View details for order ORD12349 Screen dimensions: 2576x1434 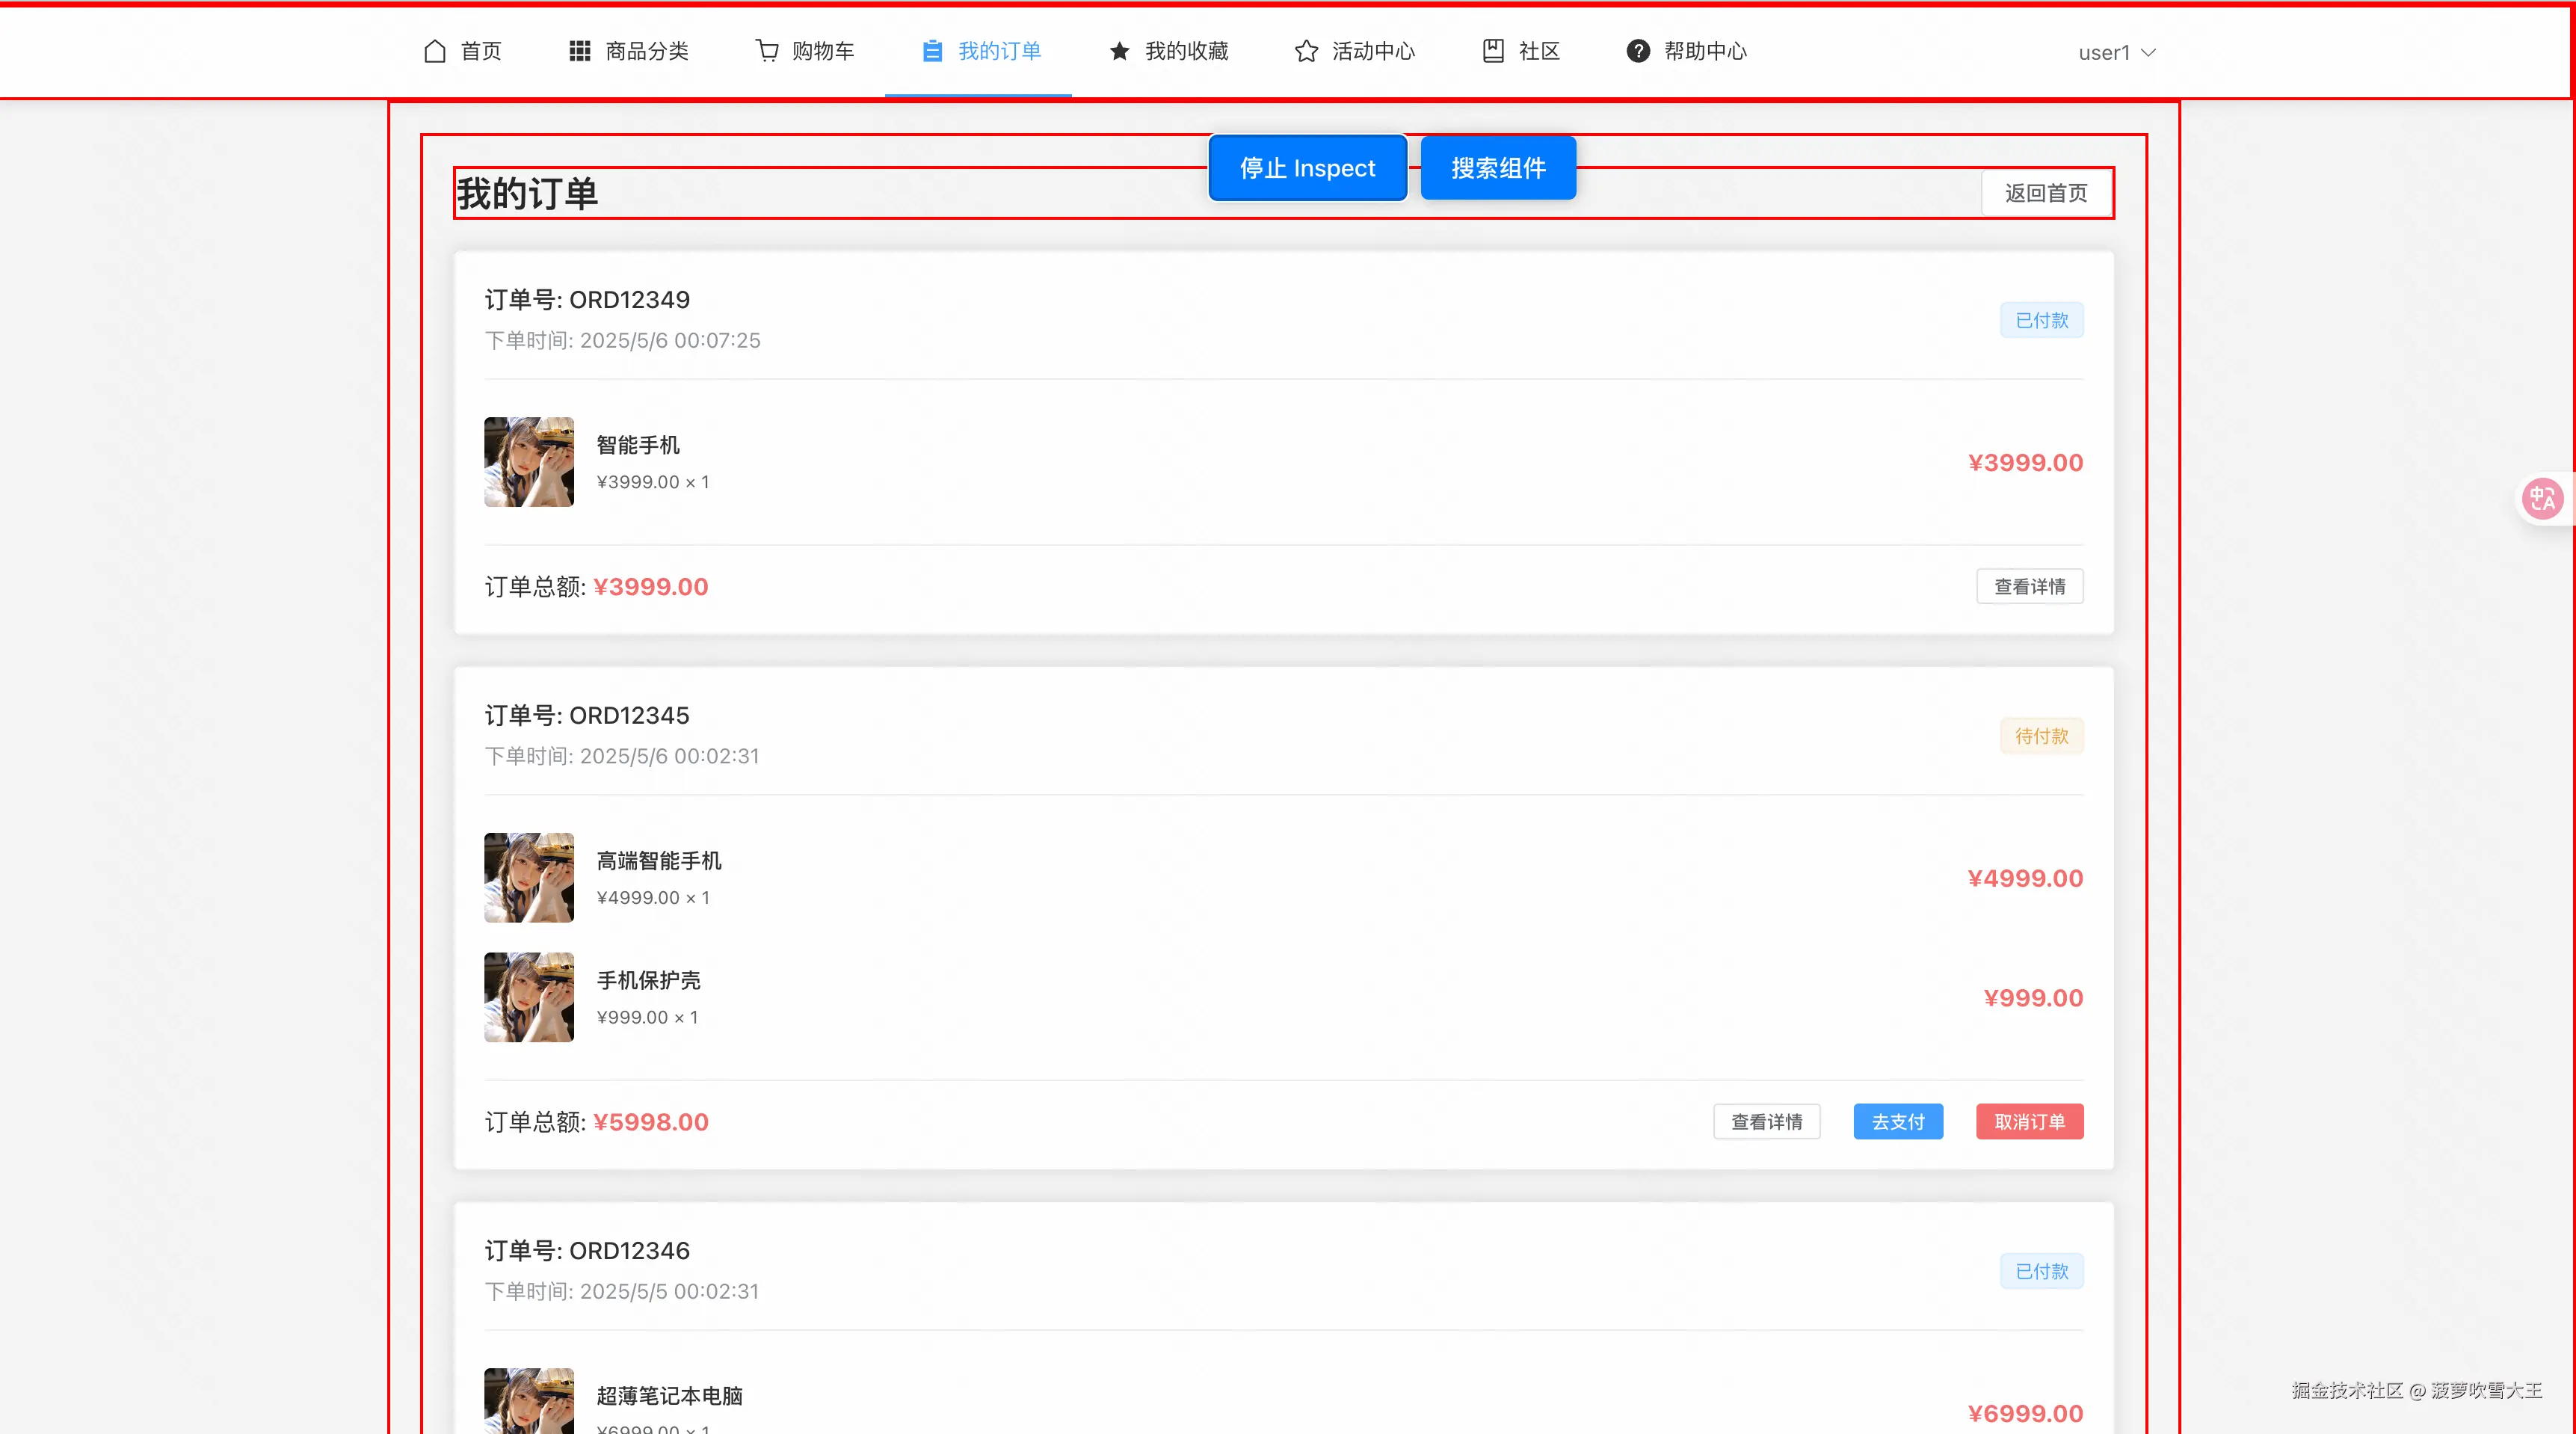(x=2029, y=587)
